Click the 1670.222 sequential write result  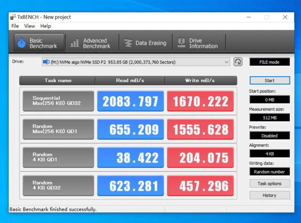200,101
